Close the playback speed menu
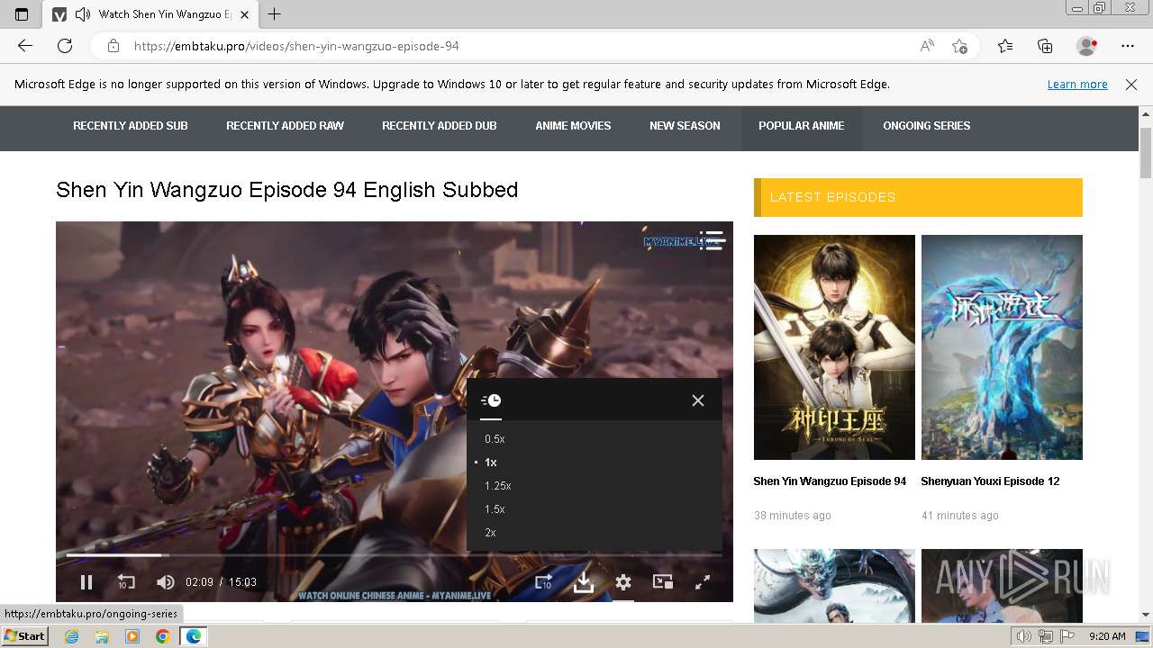Screen dimensions: 1153x648 click(698, 400)
